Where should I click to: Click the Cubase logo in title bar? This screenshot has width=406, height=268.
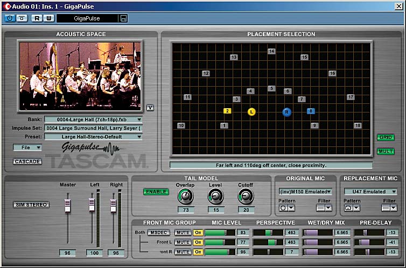coord(7,6)
